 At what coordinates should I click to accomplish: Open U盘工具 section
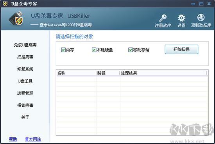(x=25, y=81)
